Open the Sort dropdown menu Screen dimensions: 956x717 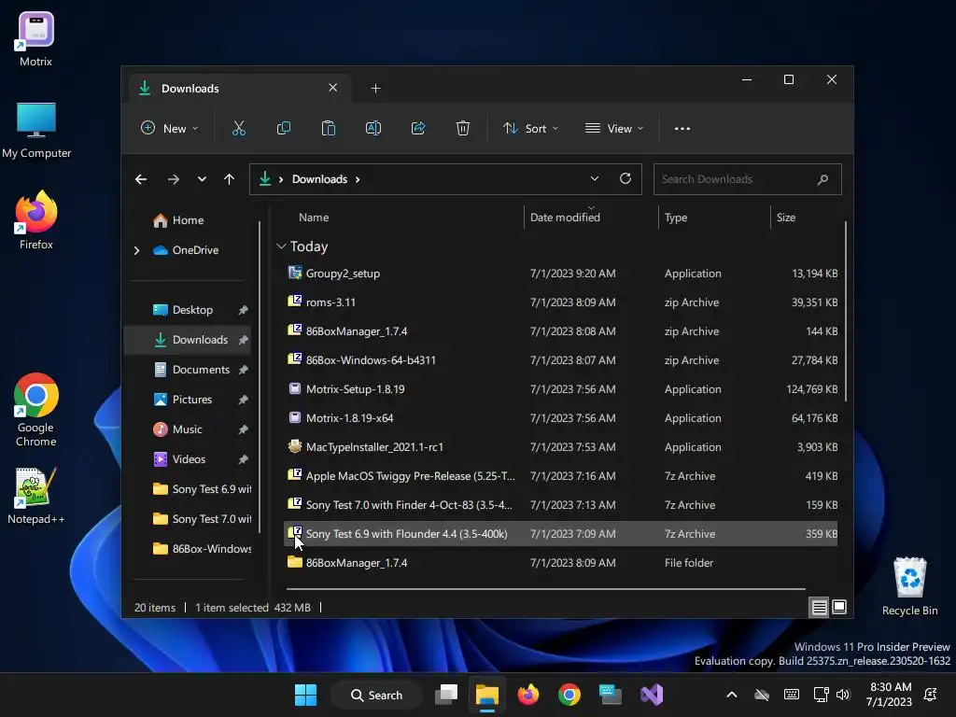click(x=530, y=129)
